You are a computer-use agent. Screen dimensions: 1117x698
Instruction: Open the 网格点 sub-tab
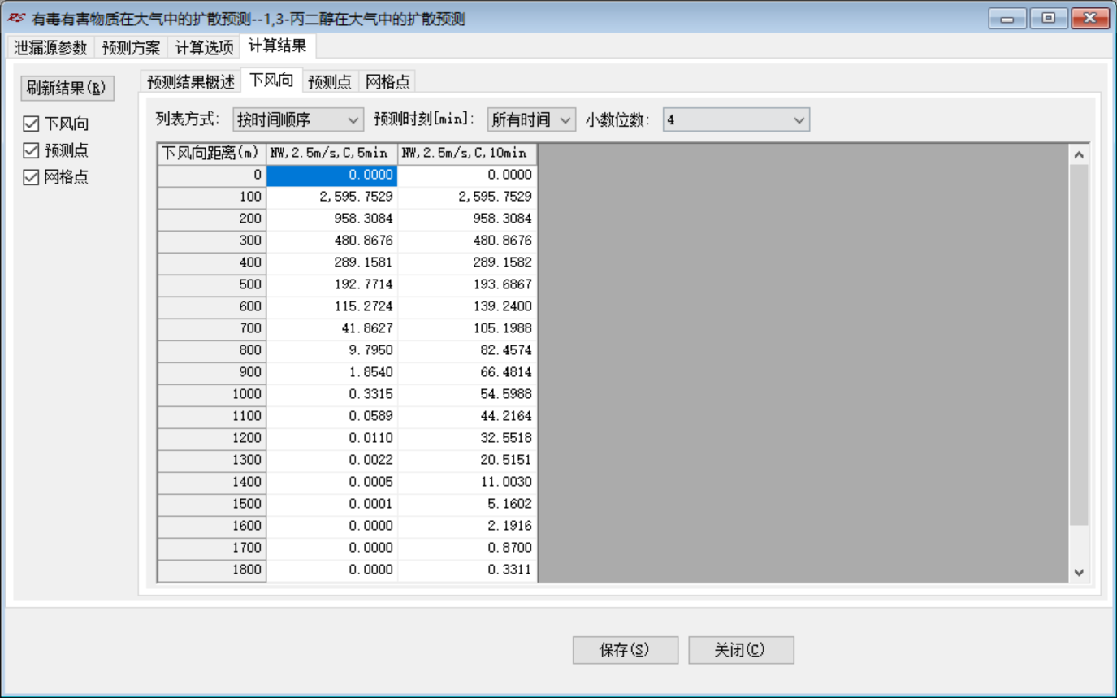(x=387, y=81)
